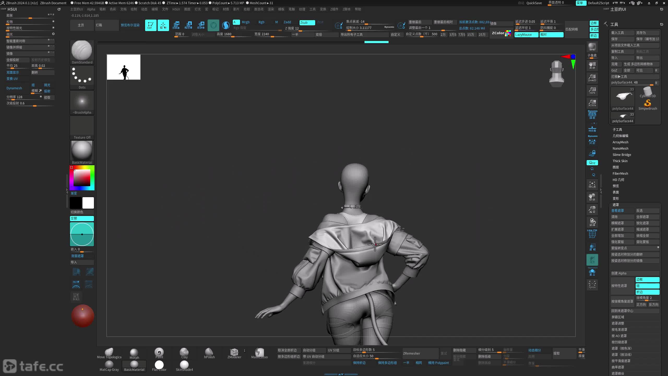
Task: Click the 全部遮罩 mask all button
Action: tap(647, 217)
